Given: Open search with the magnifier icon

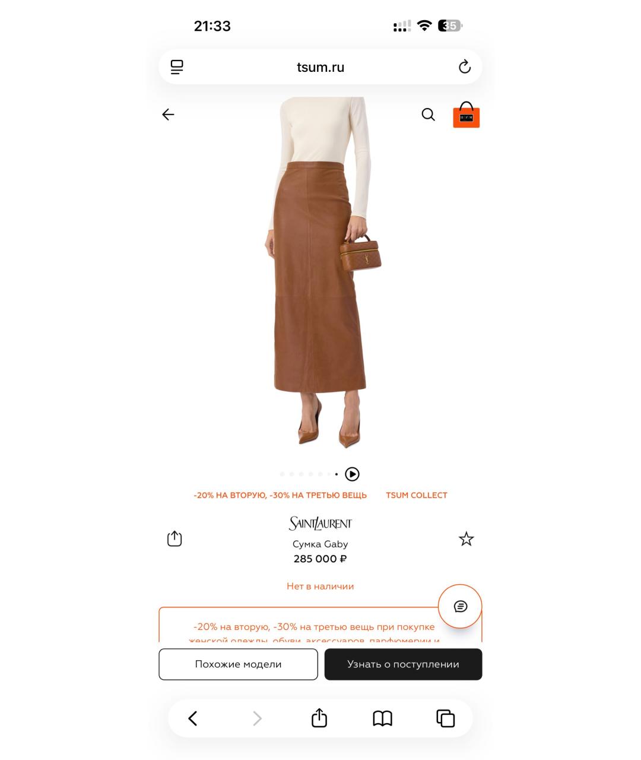Looking at the screenshot, I should point(428,115).
